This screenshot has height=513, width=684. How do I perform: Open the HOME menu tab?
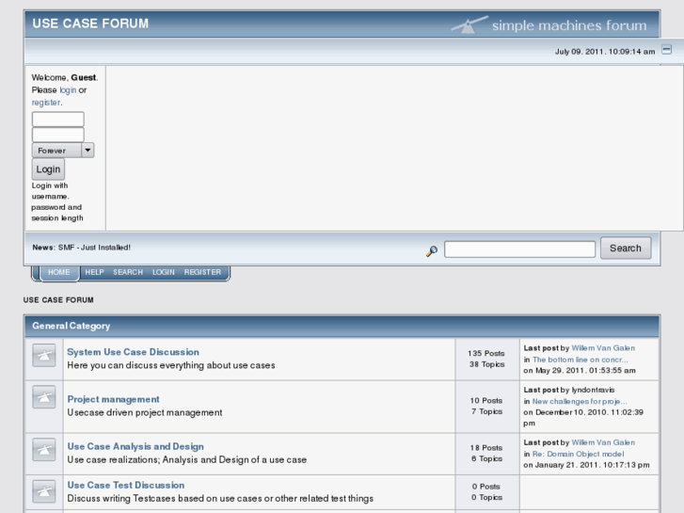[x=59, y=272]
